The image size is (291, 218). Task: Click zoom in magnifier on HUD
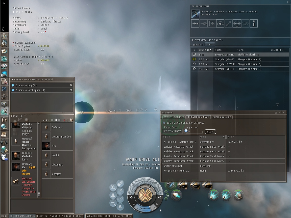(x=113, y=187)
